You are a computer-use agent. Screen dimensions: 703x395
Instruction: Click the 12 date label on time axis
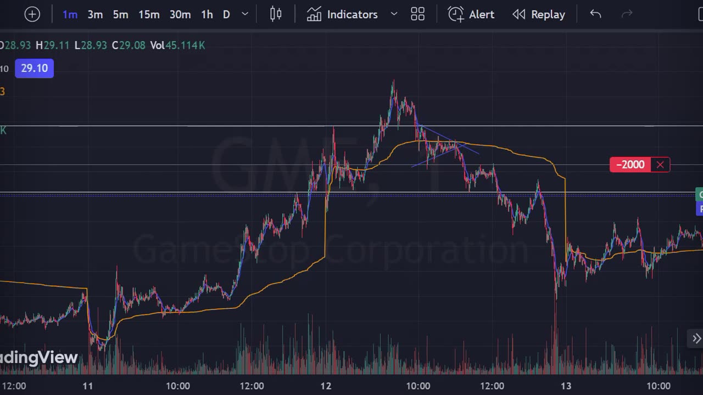coord(326,386)
